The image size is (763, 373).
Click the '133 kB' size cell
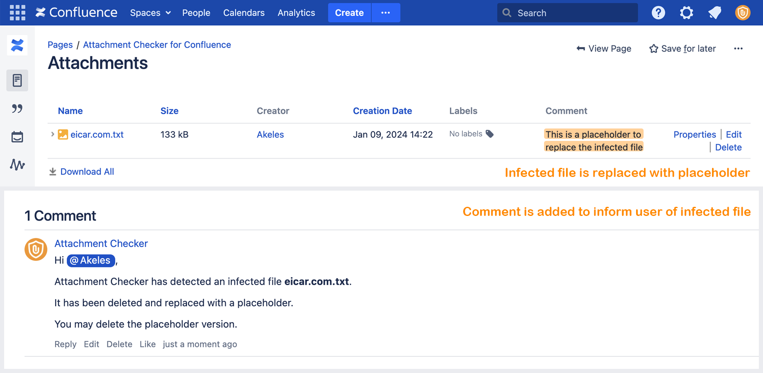coord(175,134)
